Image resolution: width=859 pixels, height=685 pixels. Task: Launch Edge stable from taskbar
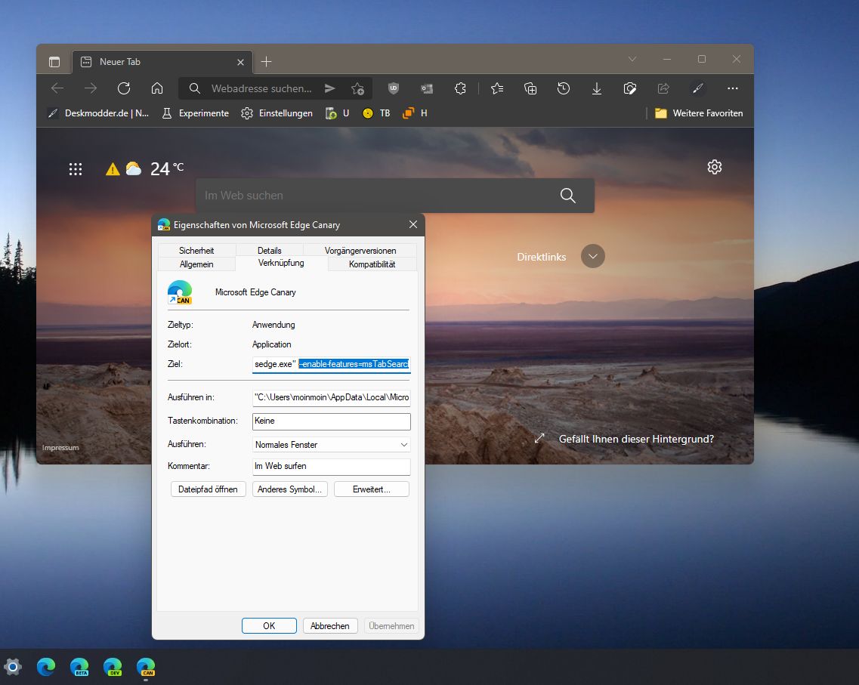(x=46, y=667)
